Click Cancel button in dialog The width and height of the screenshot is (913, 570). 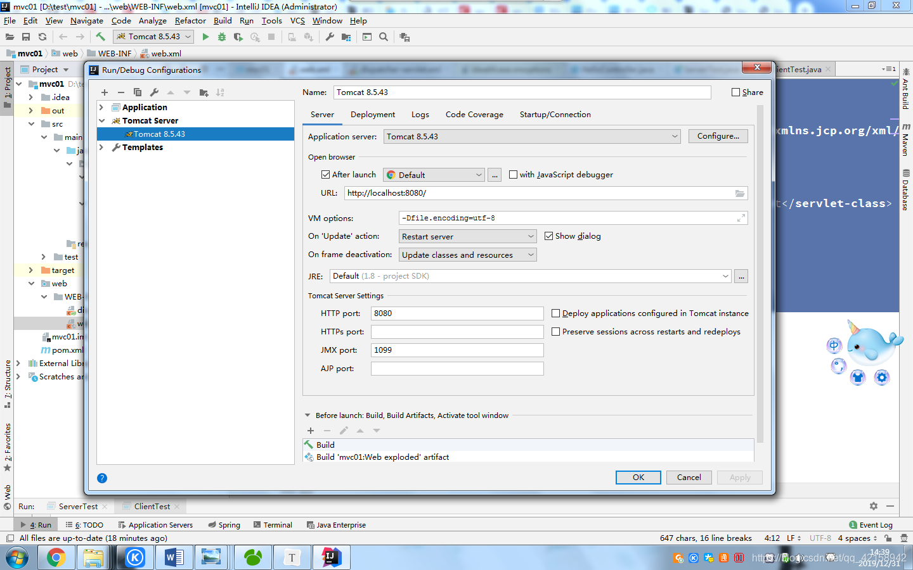click(689, 478)
